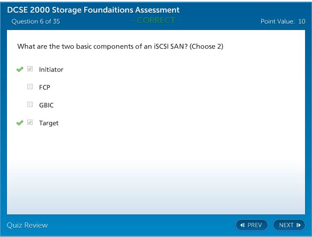Click the Point Value: 10 indicator
Viewport: 312px width, 237px height.
click(282, 21)
